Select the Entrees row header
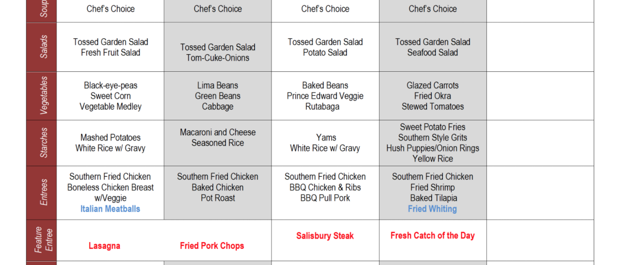Viewport: 618px width, 265px height. click(43, 192)
